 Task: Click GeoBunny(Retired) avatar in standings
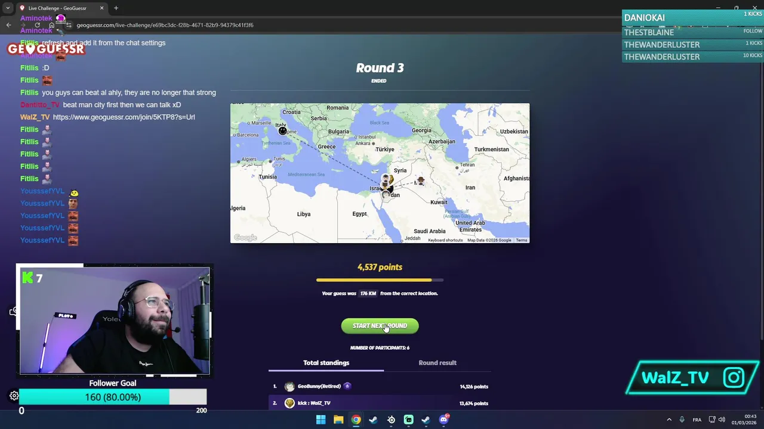289,387
